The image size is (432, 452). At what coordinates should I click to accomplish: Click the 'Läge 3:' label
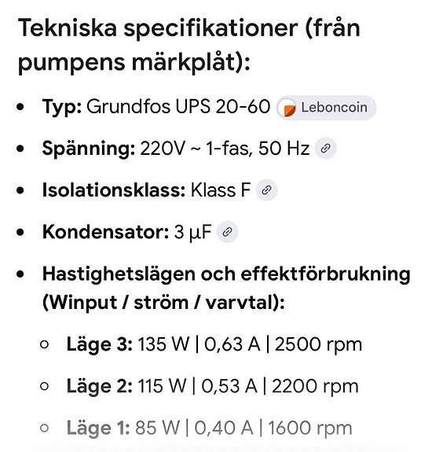coord(99,345)
